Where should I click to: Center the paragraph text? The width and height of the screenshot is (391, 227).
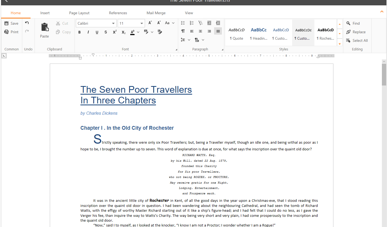tap(200, 31)
